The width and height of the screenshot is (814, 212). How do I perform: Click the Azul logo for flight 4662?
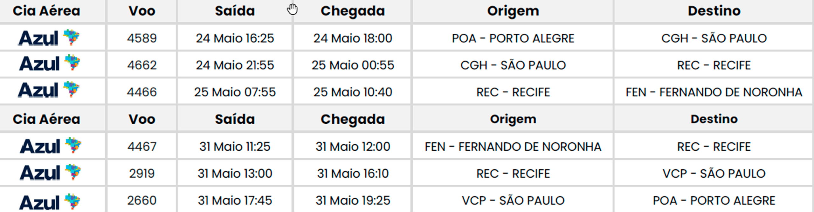(50, 63)
